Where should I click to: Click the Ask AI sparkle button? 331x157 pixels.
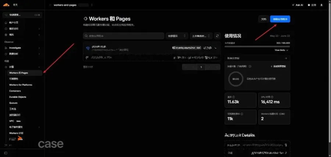[298, 5]
